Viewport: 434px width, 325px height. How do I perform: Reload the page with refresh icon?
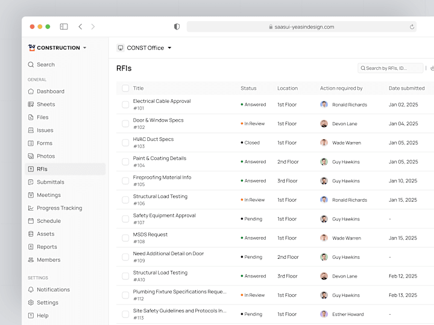(x=412, y=27)
